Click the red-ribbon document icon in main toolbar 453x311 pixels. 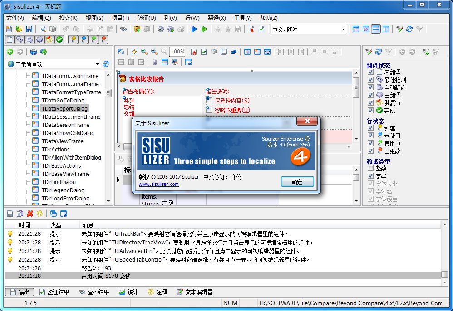pos(251,29)
